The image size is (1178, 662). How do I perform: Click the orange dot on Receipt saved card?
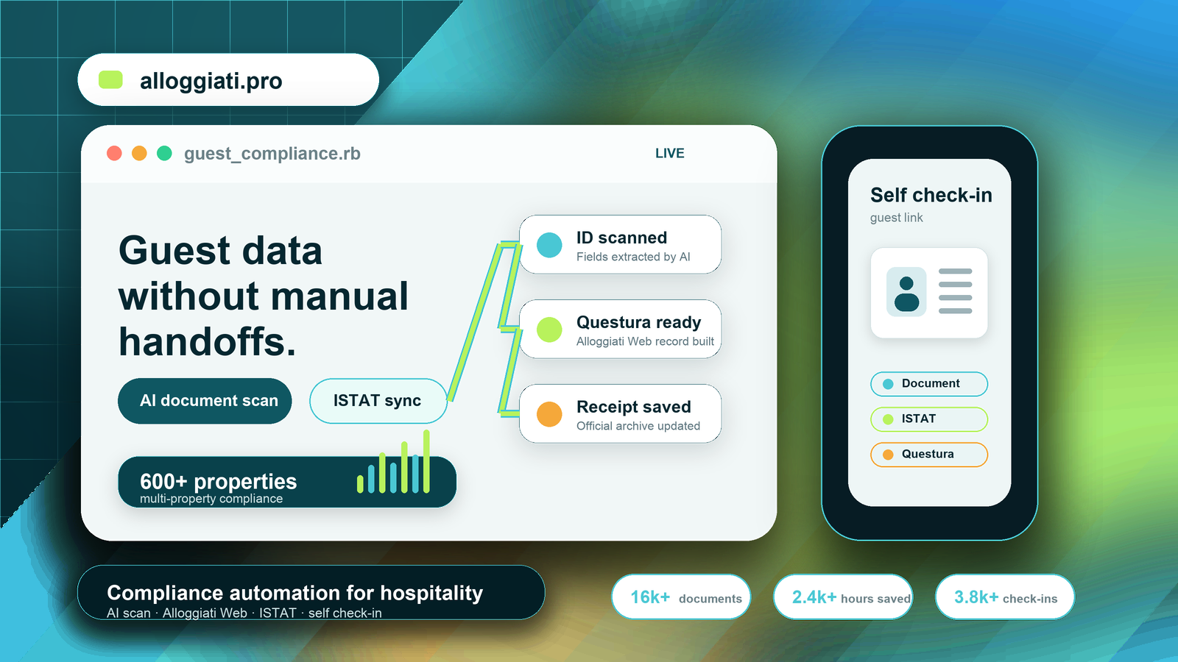pos(549,414)
